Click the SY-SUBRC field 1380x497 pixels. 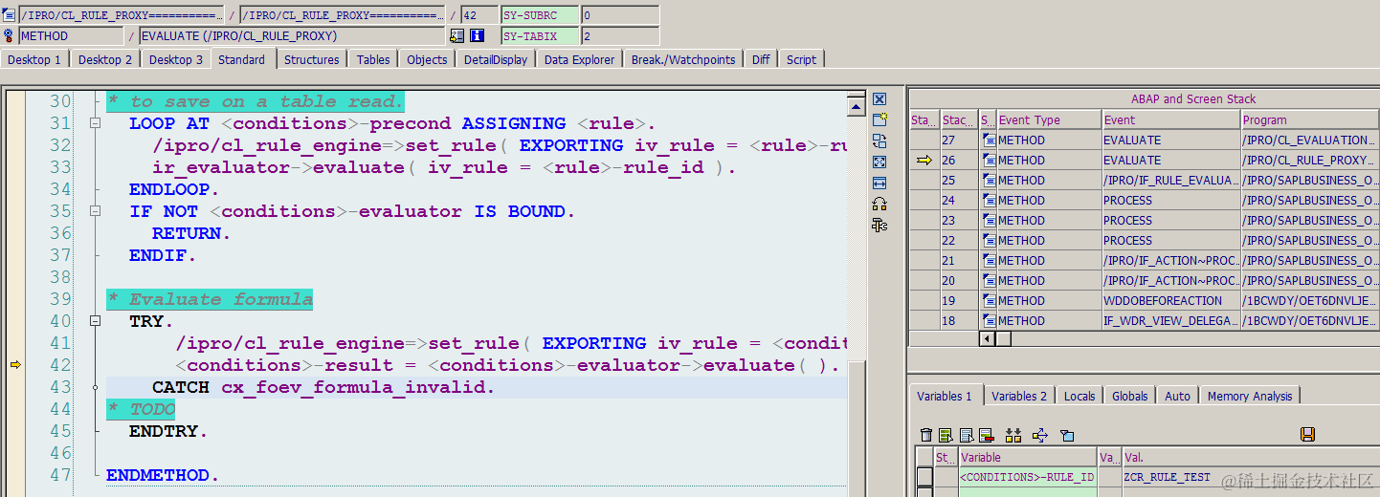click(x=540, y=15)
